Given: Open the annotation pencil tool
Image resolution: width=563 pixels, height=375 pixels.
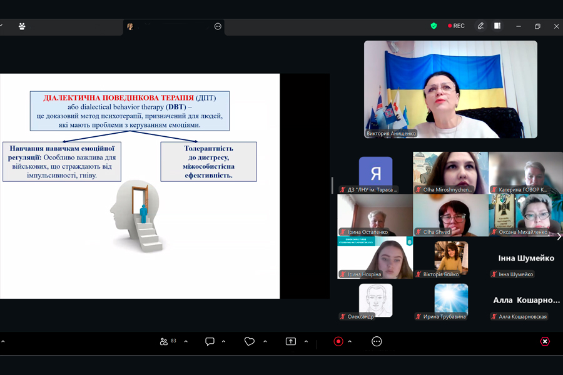Looking at the screenshot, I should click(480, 26).
